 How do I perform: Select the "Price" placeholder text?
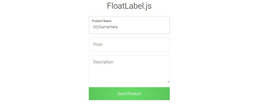(97, 45)
